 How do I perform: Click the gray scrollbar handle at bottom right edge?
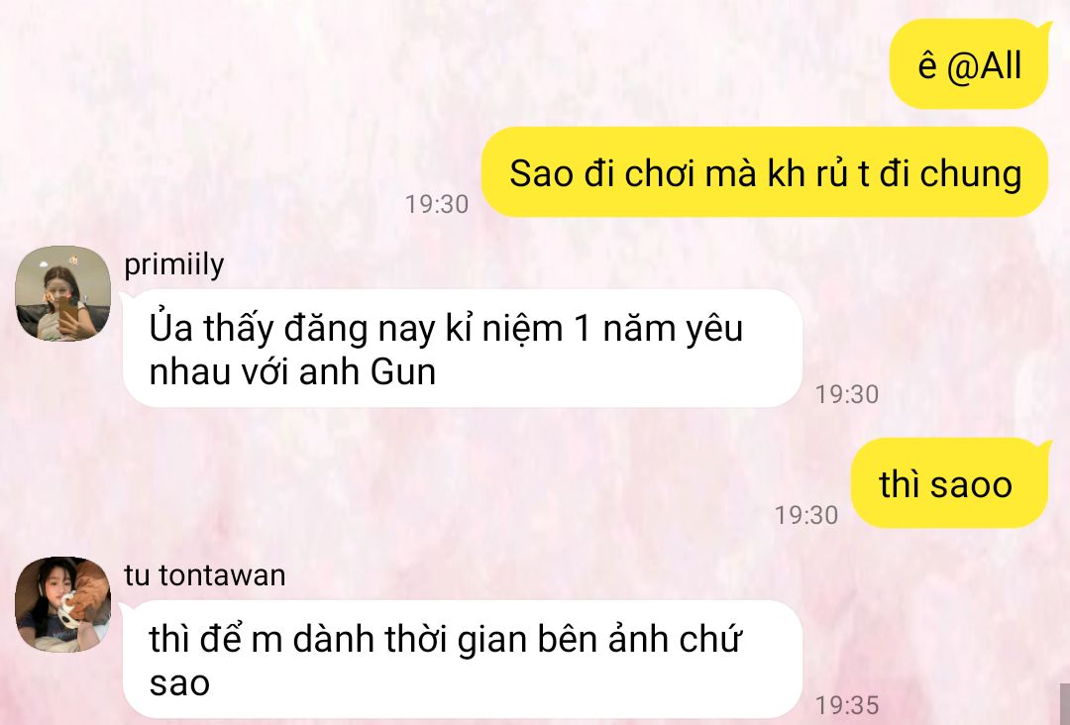pos(1064,704)
